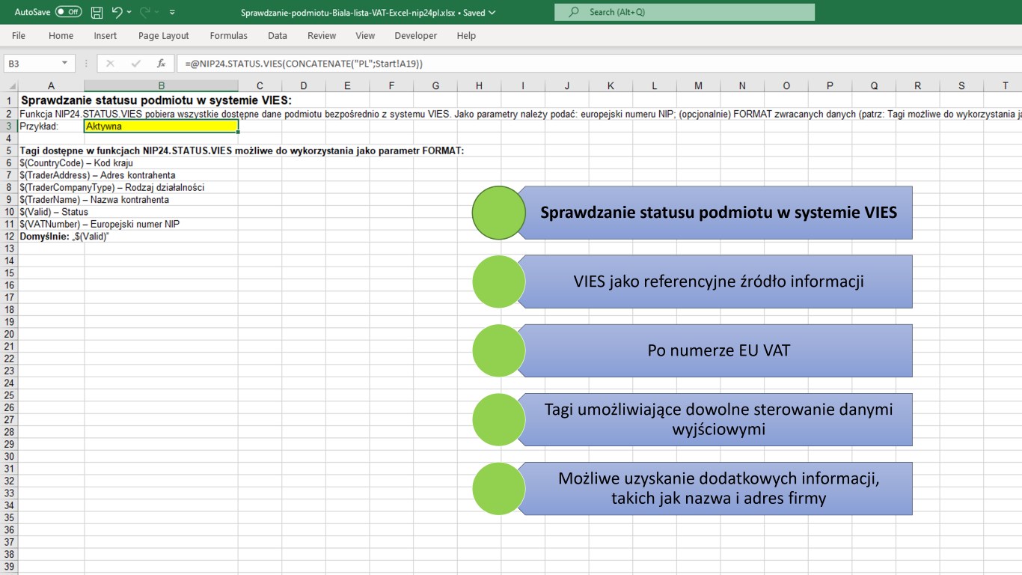Image resolution: width=1022 pixels, height=575 pixels.
Task: Open the Redo history dropdown arrow
Action: click(x=158, y=12)
